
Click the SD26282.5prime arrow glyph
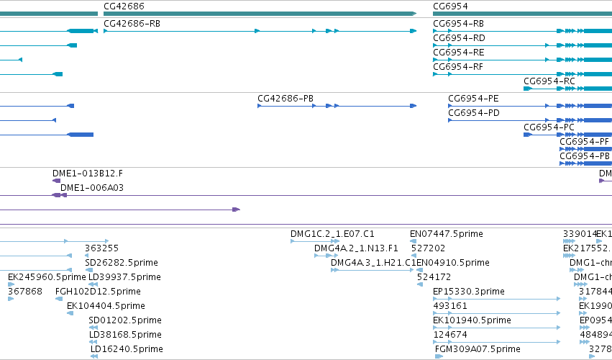click(x=89, y=270)
